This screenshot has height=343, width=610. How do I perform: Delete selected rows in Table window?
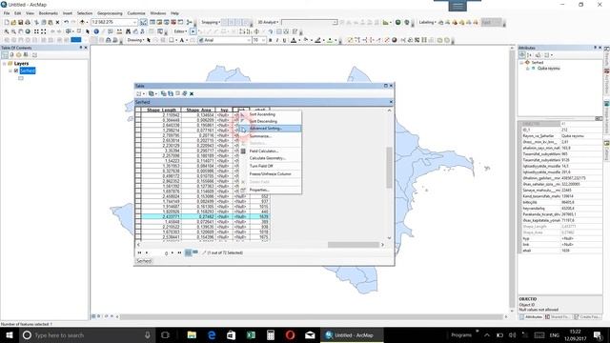click(x=192, y=93)
